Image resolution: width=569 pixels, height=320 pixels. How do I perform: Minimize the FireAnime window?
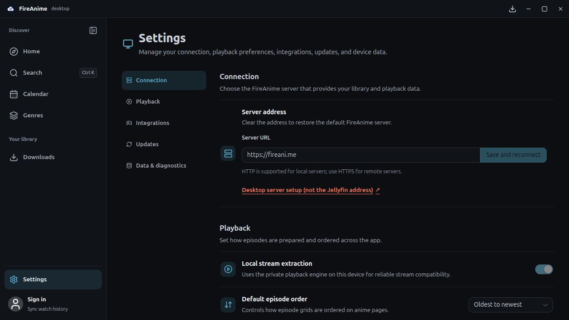point(529,9)
